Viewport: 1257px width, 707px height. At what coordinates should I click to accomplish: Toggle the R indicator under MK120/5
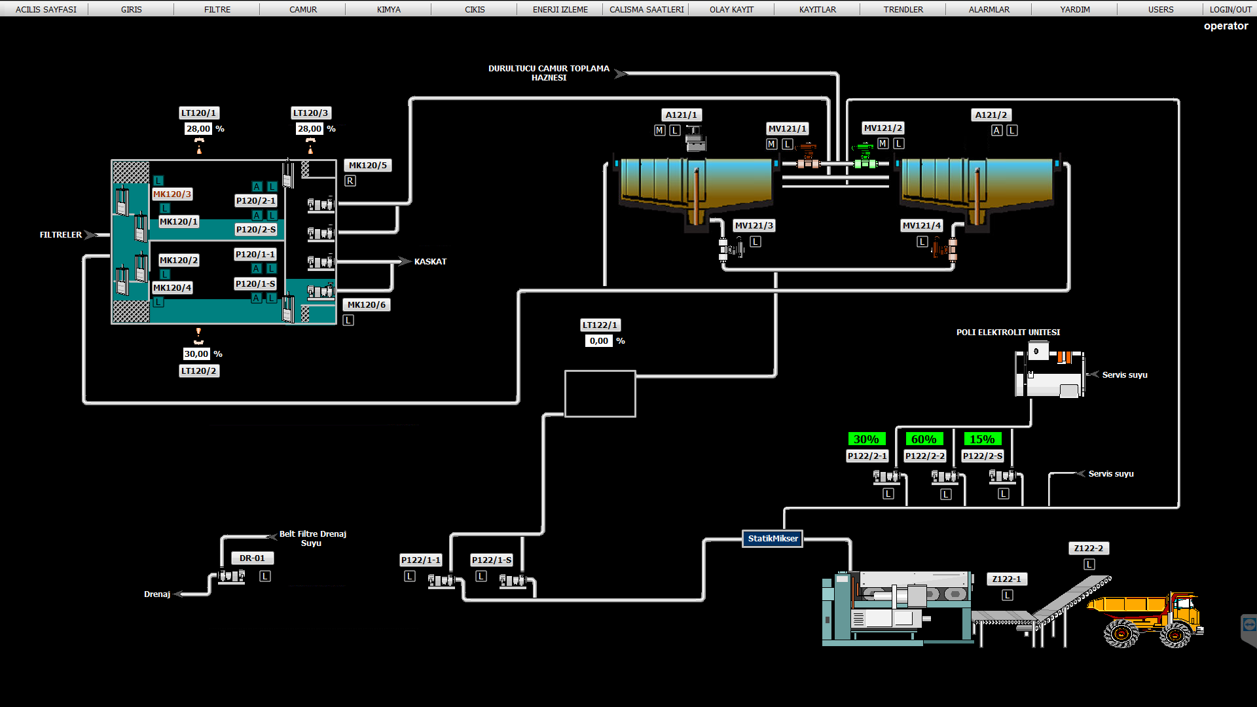(x=351, y=181)
